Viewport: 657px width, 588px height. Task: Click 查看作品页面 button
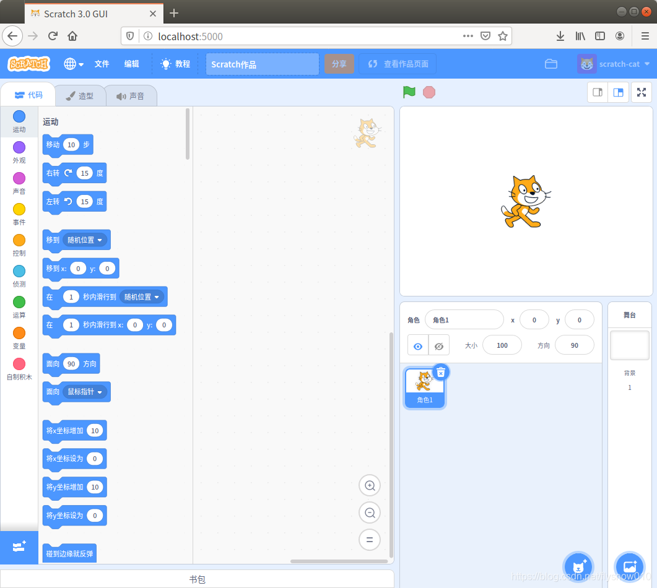[x=398, y=64]
